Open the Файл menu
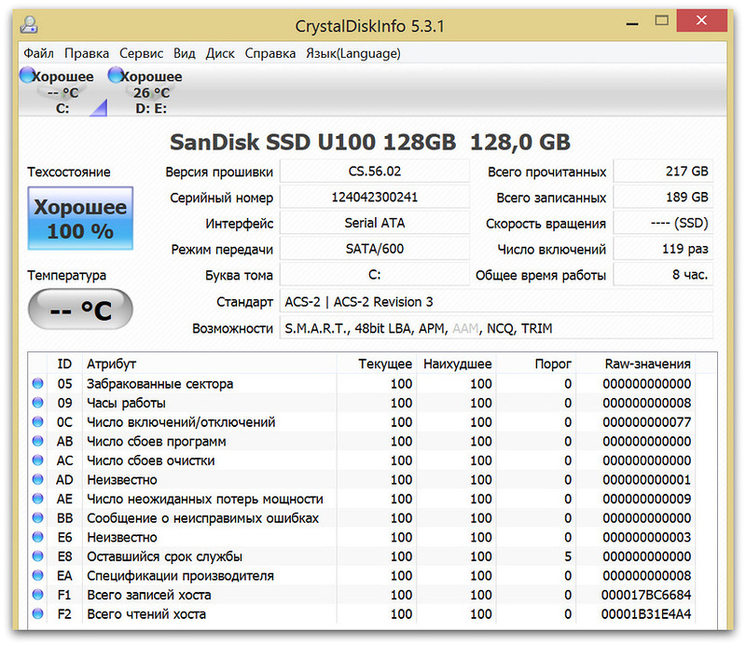746x646 pixels. pos(38,53)
